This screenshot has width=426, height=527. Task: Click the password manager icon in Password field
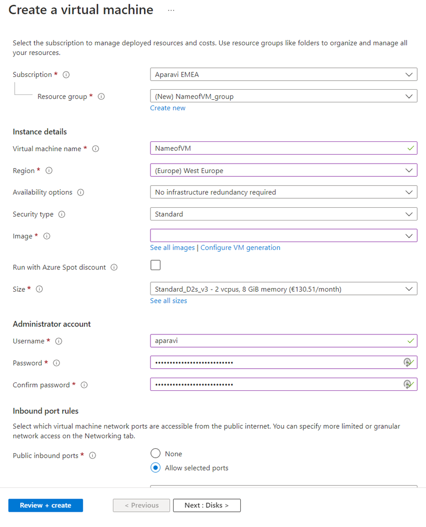click(407, 362)
